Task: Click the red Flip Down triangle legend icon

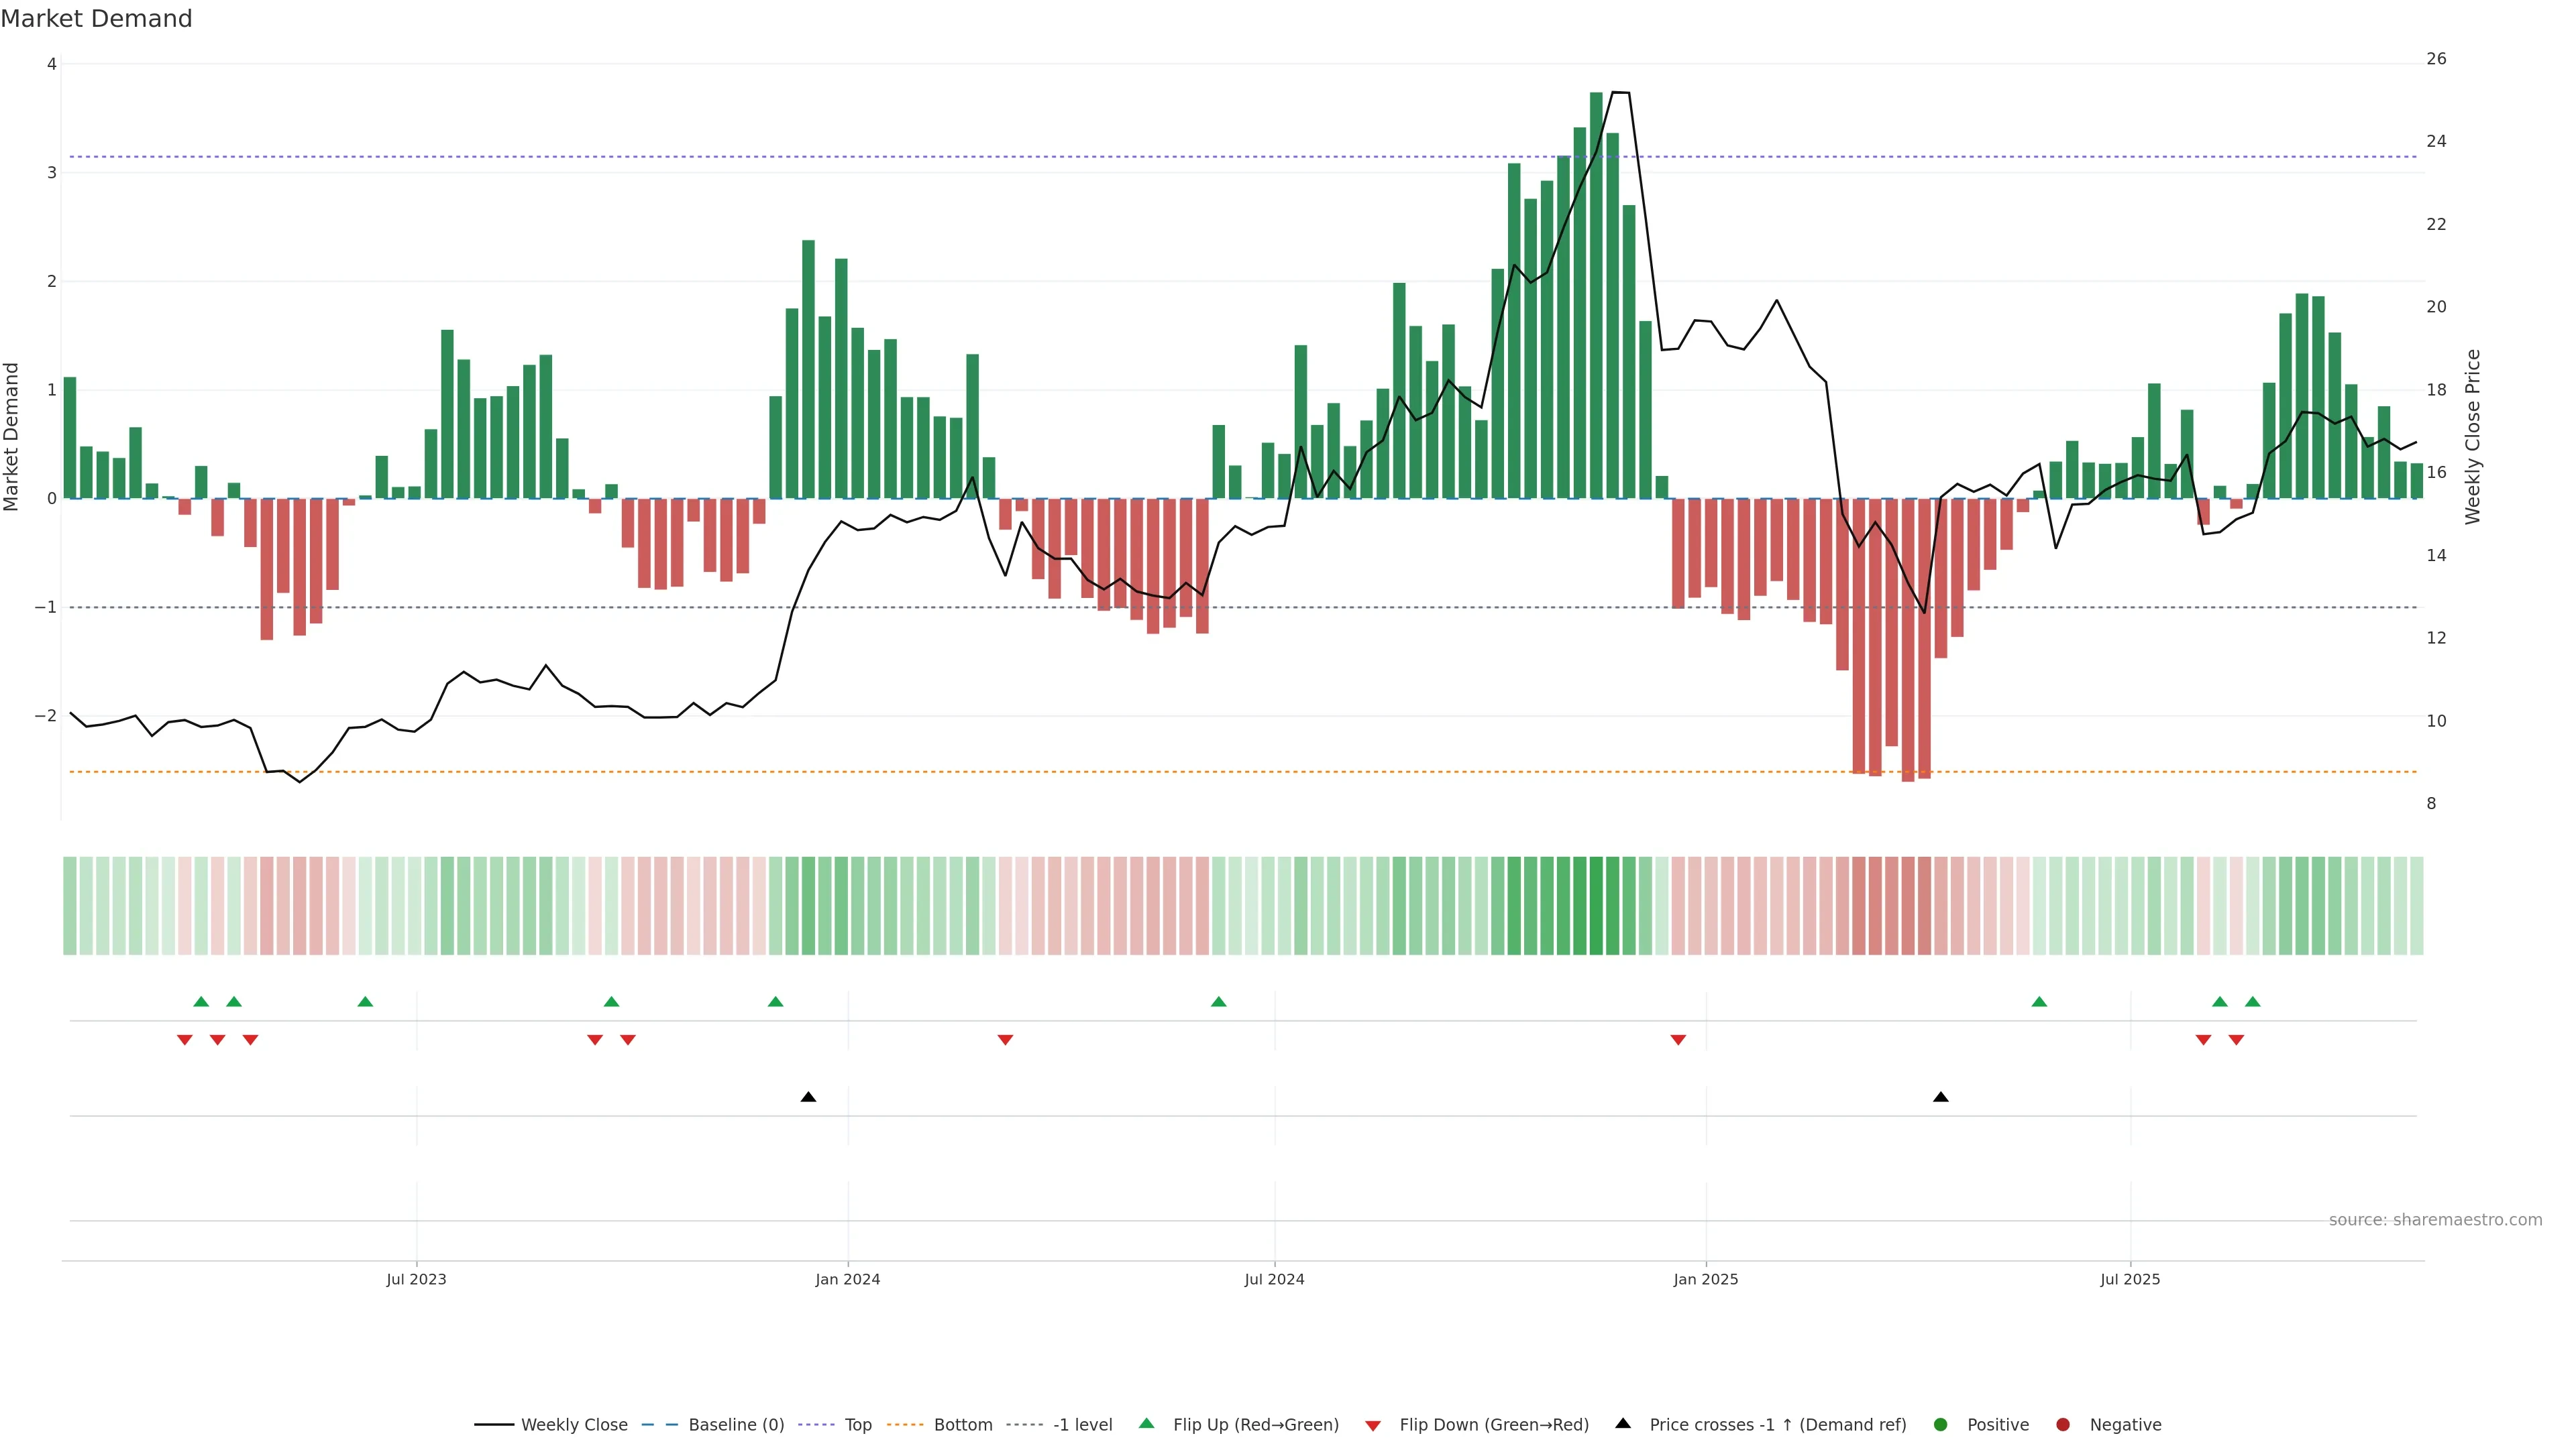Action: (x=1373, y=1425)
